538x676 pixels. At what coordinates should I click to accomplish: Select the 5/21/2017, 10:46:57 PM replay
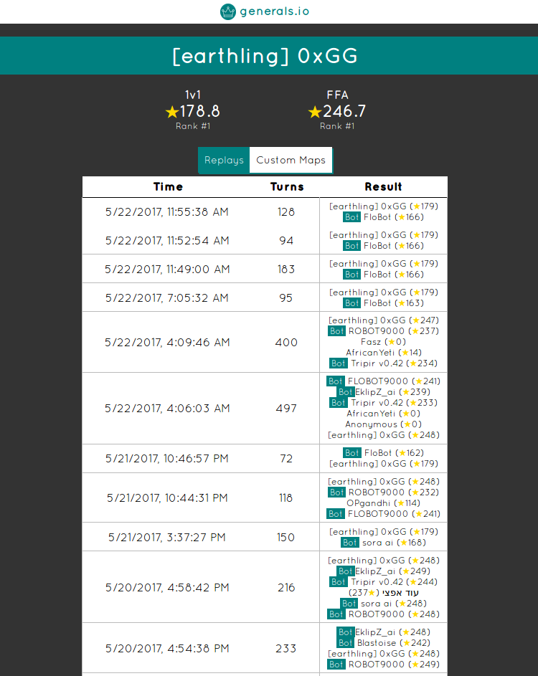coord(167,459)
